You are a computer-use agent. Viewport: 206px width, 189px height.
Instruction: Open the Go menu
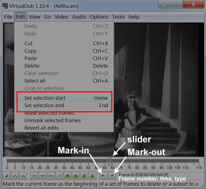coord(47,17)
